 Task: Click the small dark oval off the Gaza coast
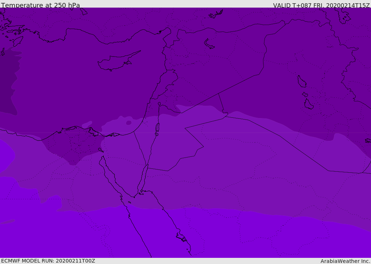click(x=129, y=123)
